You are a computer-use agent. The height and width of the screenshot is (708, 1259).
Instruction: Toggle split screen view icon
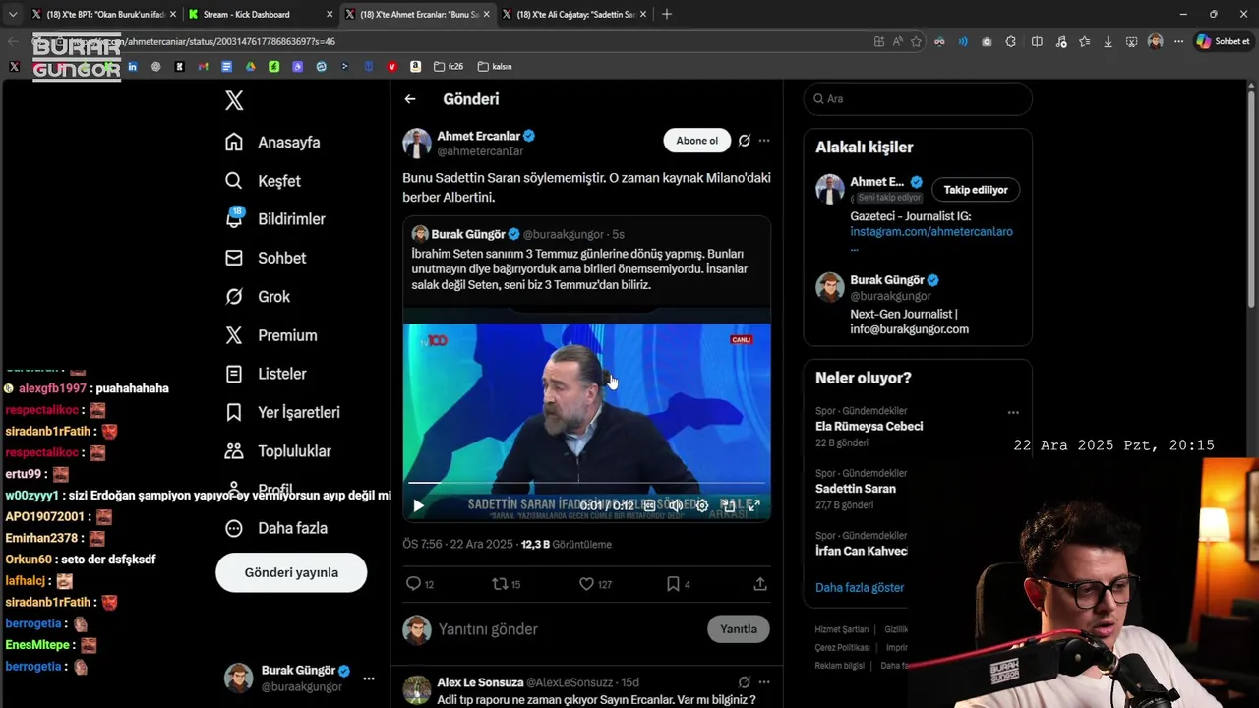tap(1037, 42)
